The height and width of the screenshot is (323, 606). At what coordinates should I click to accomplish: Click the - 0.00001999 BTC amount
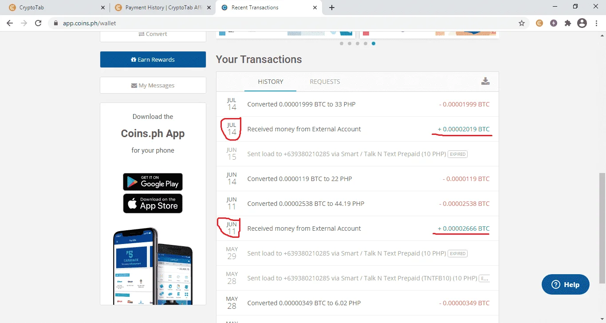point(464,104)
